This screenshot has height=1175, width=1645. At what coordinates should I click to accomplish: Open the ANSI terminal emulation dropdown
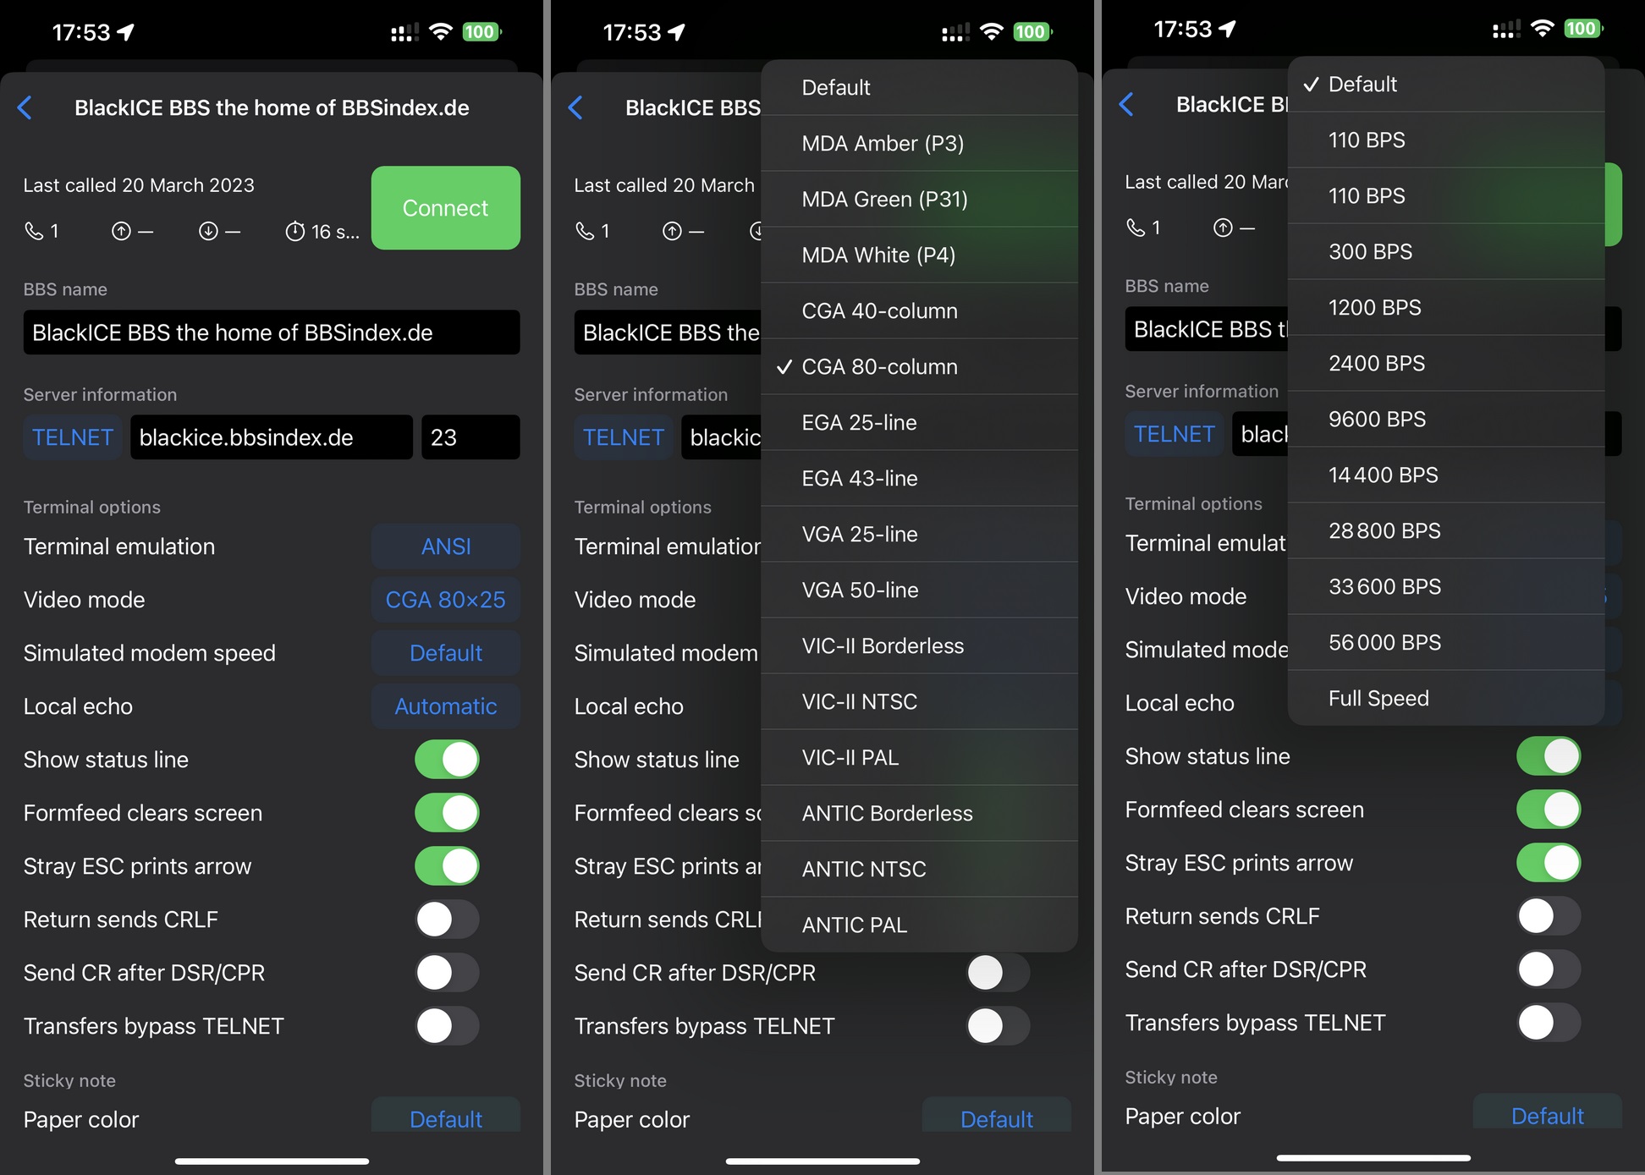point(446,546)
